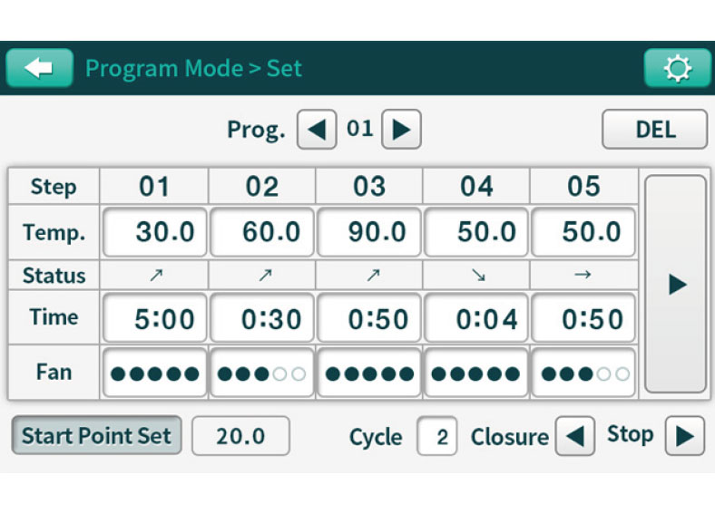
Task: Select previous Closure option with left arrow
Action: tap(574, 436)
